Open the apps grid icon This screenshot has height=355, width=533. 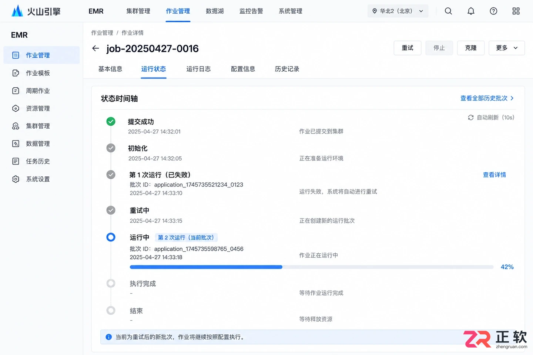pyautogui.click(x=516, y=11)
